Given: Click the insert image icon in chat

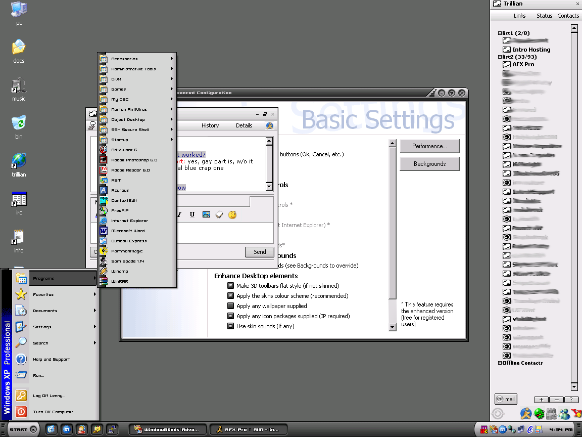Looking at the screenshot, I should tap(206, 214).
